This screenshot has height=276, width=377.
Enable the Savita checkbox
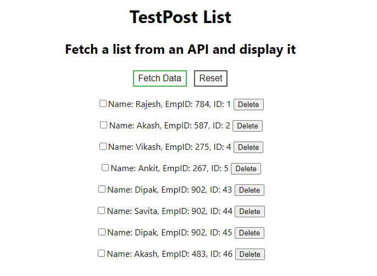(x=102, y=211)
